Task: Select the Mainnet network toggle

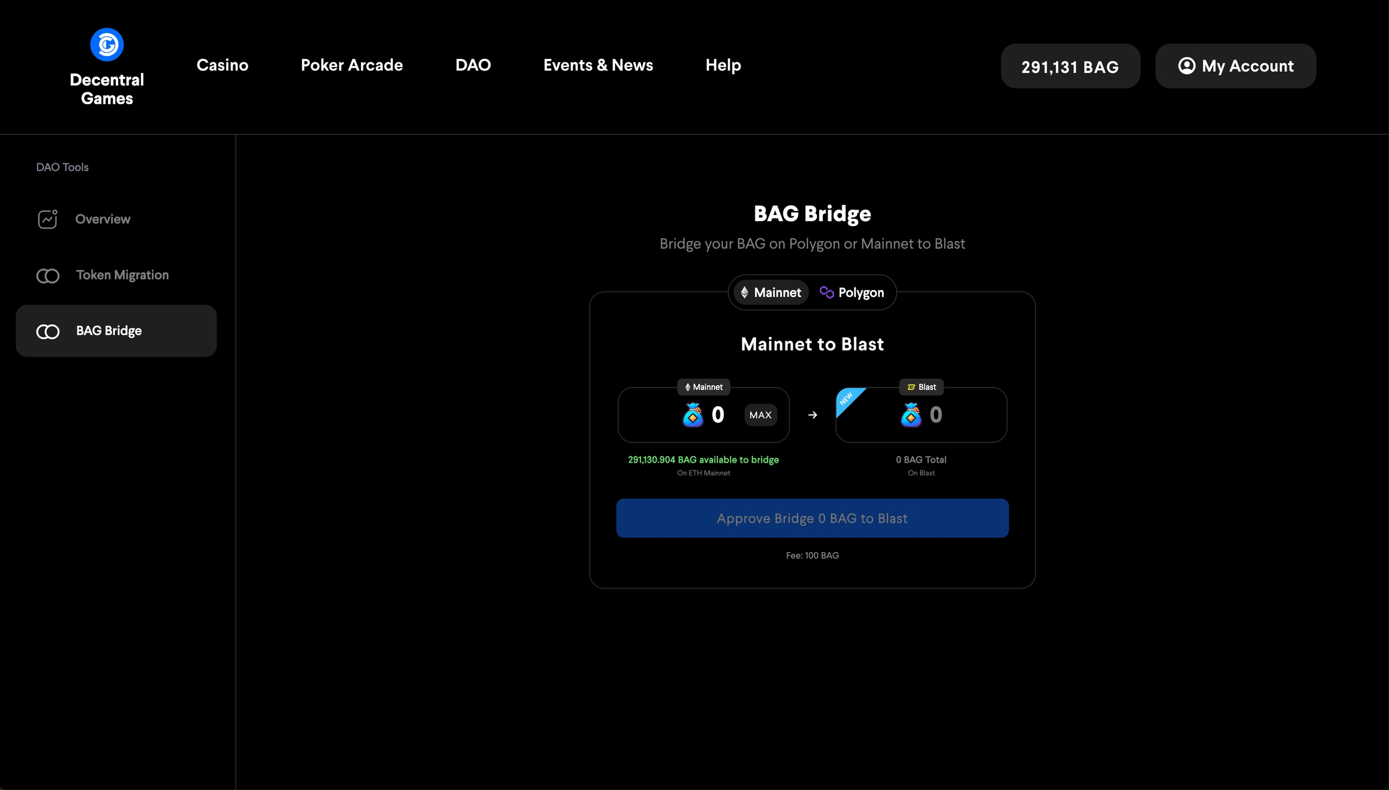Action: pyautogui.click(x=771, y=293)
